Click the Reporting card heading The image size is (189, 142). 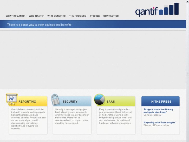27,102
